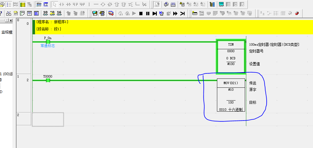
Task: Click the empty rung 2 placeholder
Action: click(48, 119)
